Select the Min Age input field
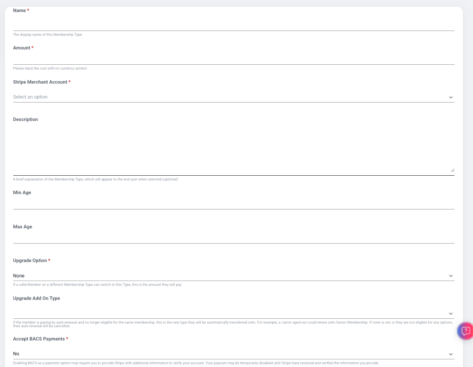Image resolution: width=473 pixels, height=367 pixels. click(233, 203)
